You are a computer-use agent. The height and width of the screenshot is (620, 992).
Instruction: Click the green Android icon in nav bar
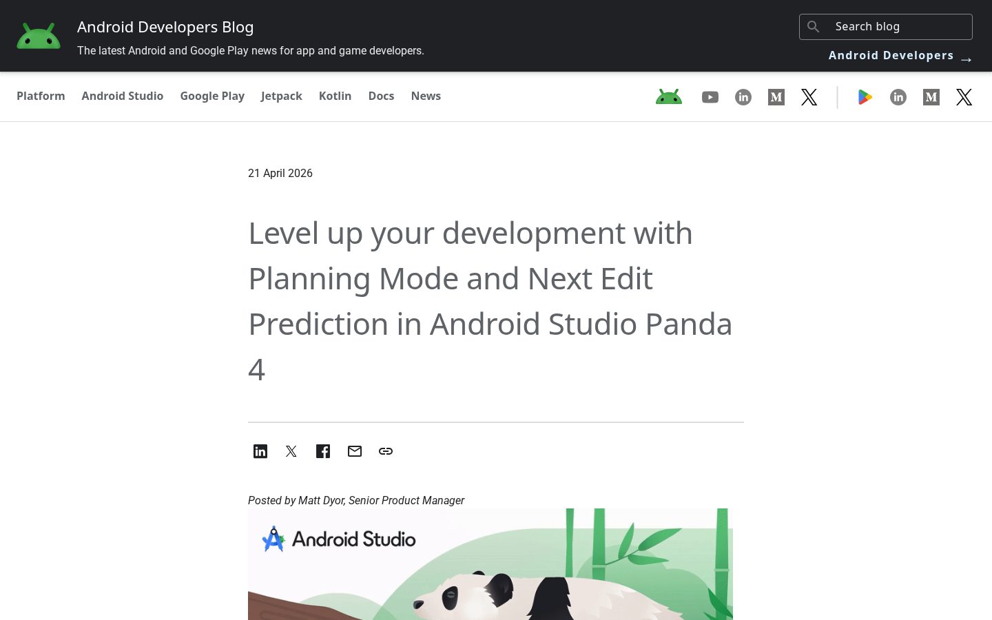click(x=669, y=97)
